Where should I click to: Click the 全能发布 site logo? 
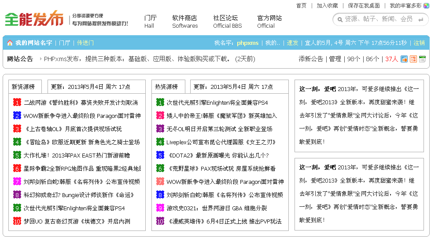tap(34, 19)
